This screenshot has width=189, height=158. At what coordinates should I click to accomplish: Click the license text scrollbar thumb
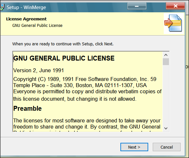coord(166,62)
